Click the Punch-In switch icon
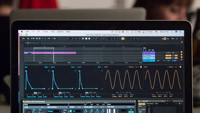Image resolution: width=200 pixels, height=113 pixels. tap(120, 38)
